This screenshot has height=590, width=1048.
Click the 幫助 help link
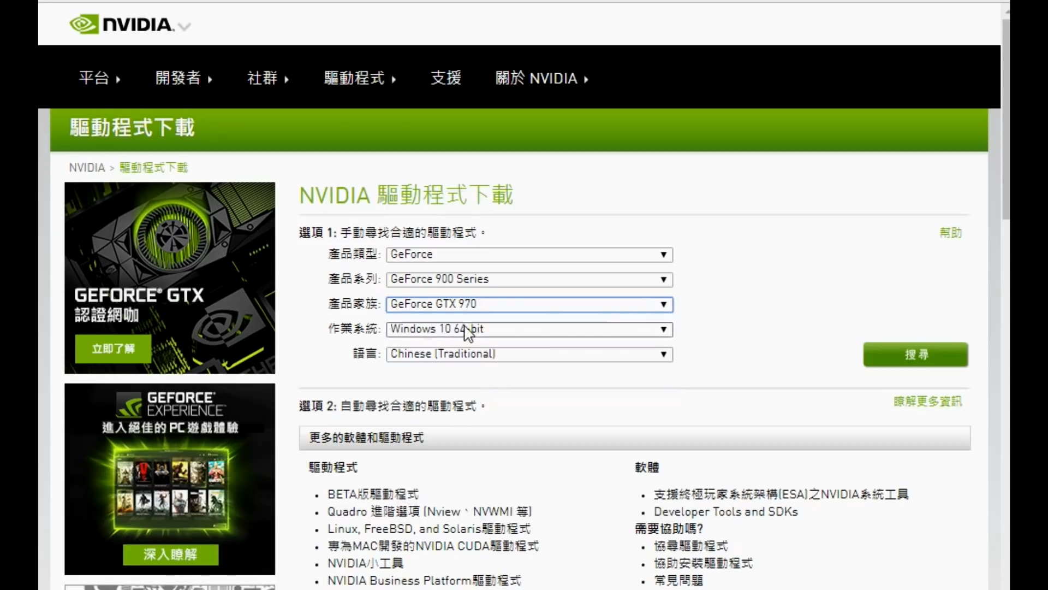click(x=950, y=232)
